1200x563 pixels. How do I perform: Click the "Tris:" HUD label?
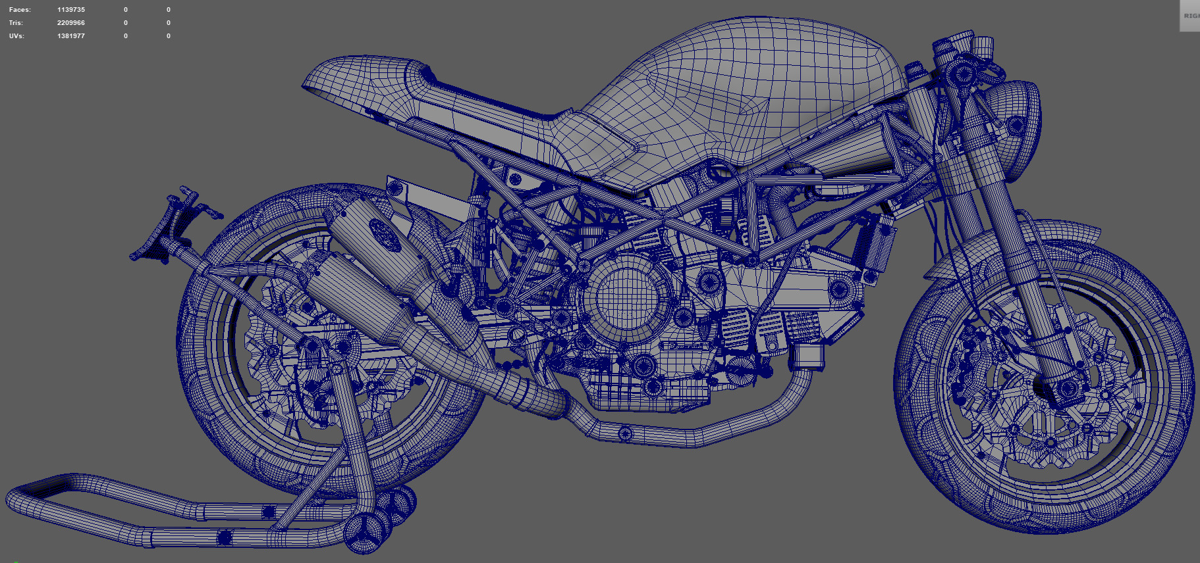[16, 23]
